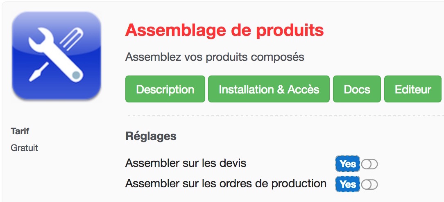Click the screwdriver tip in the module icon
This screenshot has width=444, height=202.
(x=34, y=76)
